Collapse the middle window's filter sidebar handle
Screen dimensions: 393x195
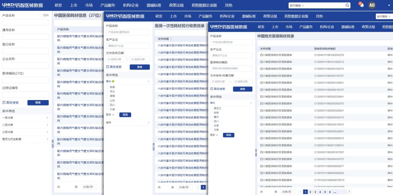pyautogui.click(x=154, y=147)
